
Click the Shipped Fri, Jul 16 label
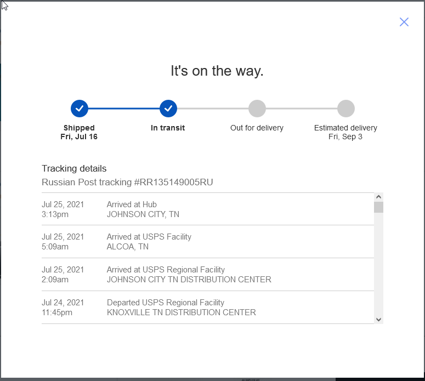(79, 132)
